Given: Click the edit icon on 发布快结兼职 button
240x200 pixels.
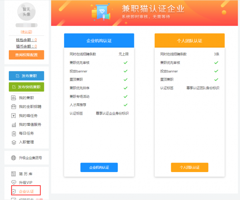Looking at the screenshot, I should point(14,87).
